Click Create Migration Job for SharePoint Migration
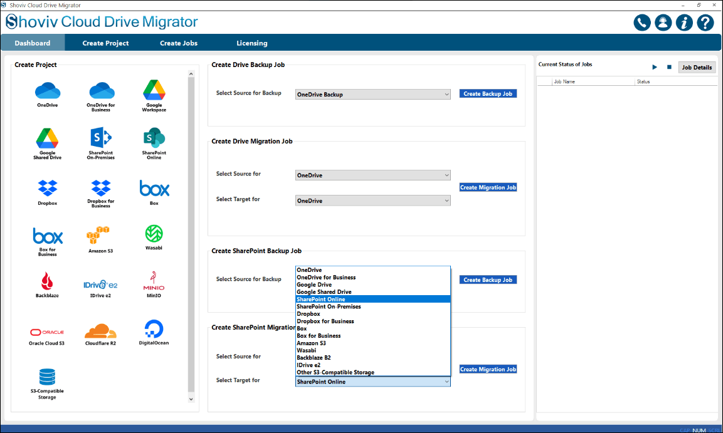 (488, 370)
